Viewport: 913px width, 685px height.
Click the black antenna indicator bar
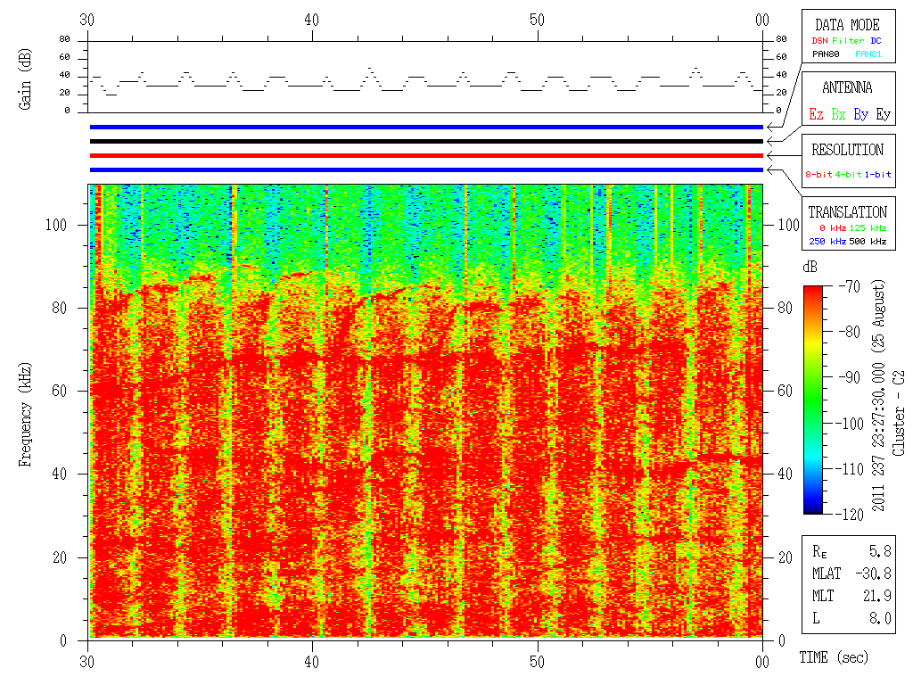pos(426,141)
